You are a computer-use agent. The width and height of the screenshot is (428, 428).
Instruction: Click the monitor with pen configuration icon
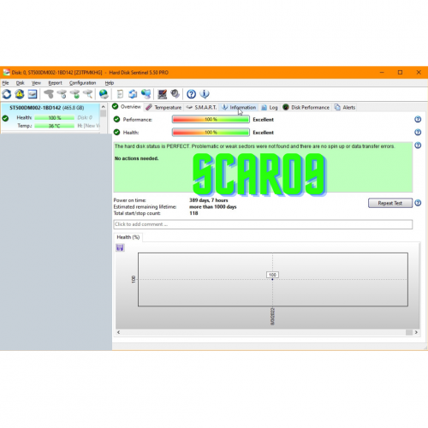point(162,94)
